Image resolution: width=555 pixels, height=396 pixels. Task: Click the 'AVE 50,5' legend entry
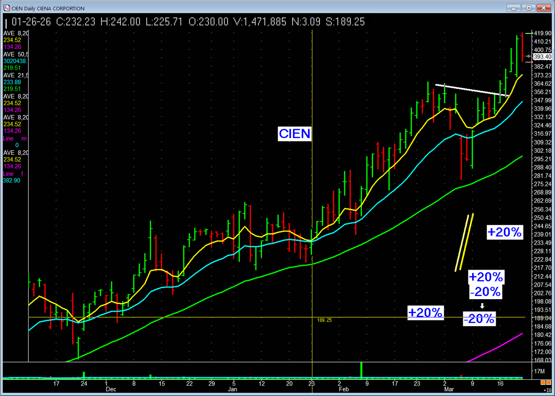tap(16, 54)
